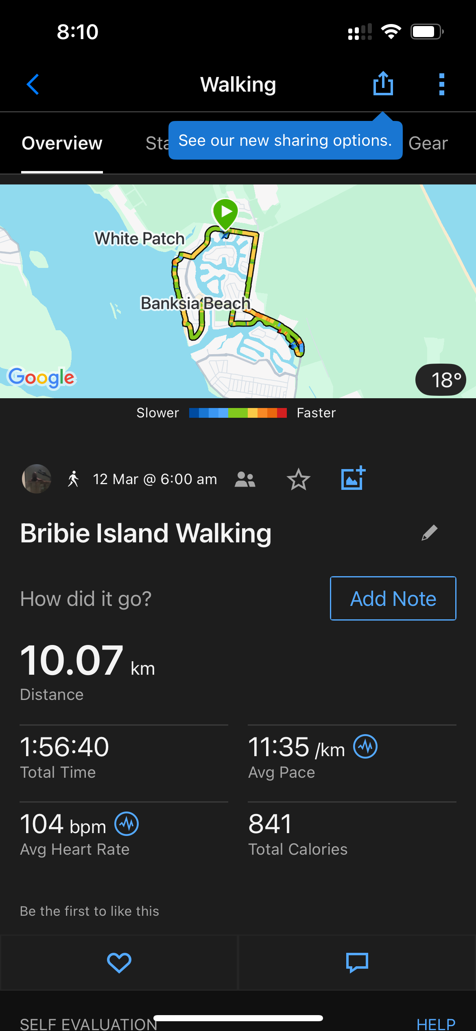Open comments with speech bubble icon
Viewport: 476px width, 1031px height.
[357, 963]
